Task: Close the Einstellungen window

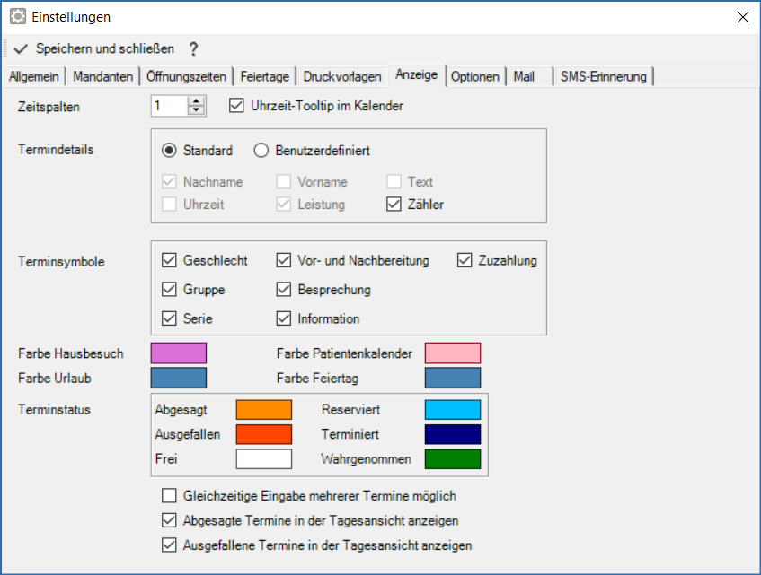Action: 742,17
